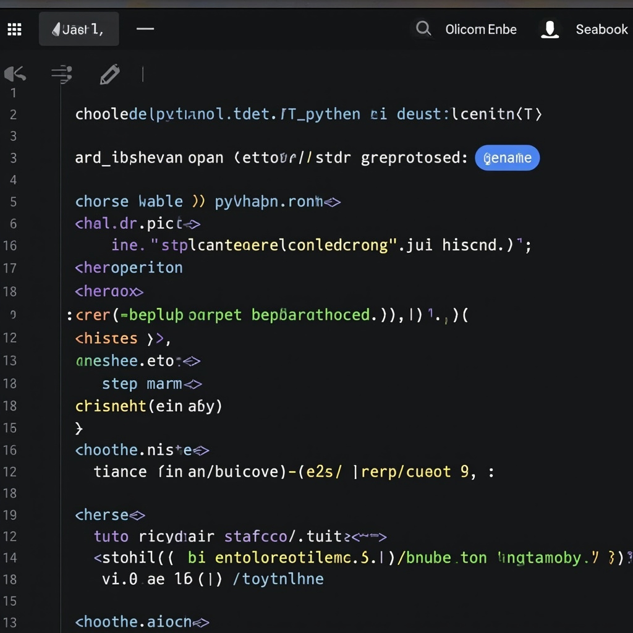
Task: Click the code '<stohil(('
Action: click(134, 558)
